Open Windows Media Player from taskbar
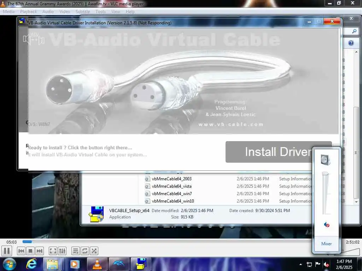Image resolution: width=362 pixels, height=271 pixels. click(x=74, y=264)
